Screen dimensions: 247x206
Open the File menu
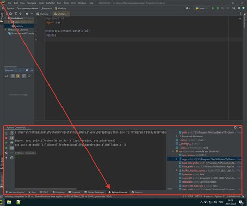coord(9,3)
